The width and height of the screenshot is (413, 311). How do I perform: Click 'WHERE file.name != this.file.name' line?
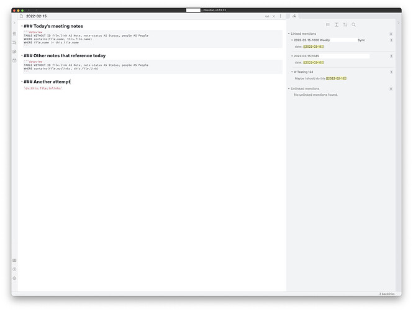tap(52, 42)
